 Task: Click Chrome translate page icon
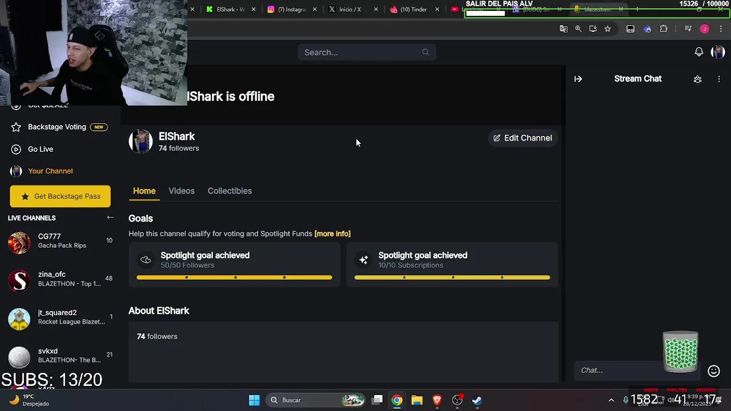564,29
